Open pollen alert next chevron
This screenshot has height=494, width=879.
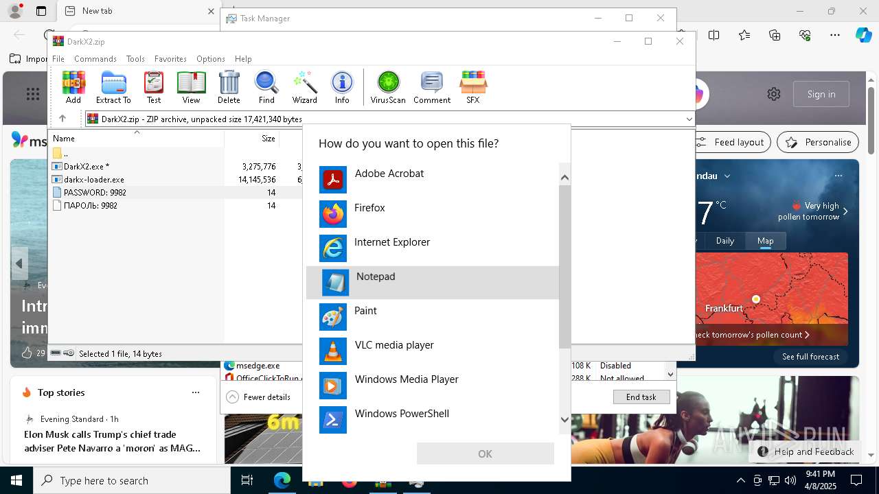click(x=845, y=211)
